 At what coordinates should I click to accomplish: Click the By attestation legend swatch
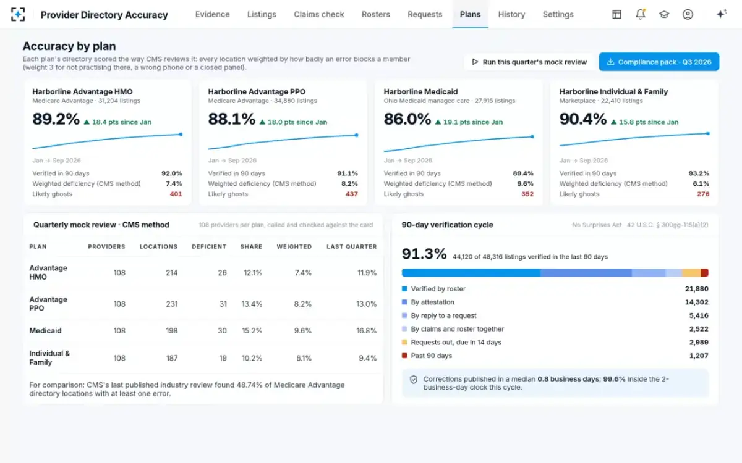pyautogui.click(x=404, y=302)
